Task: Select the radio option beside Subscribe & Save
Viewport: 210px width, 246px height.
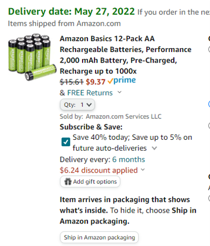Action: 209,125
